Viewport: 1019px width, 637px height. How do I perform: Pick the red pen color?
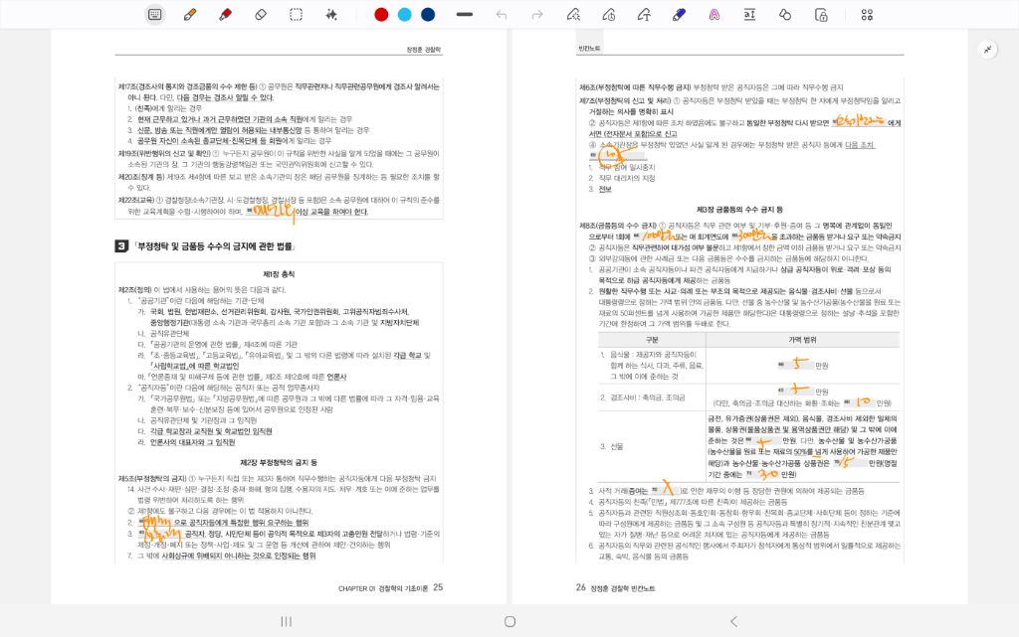point(381,15)
